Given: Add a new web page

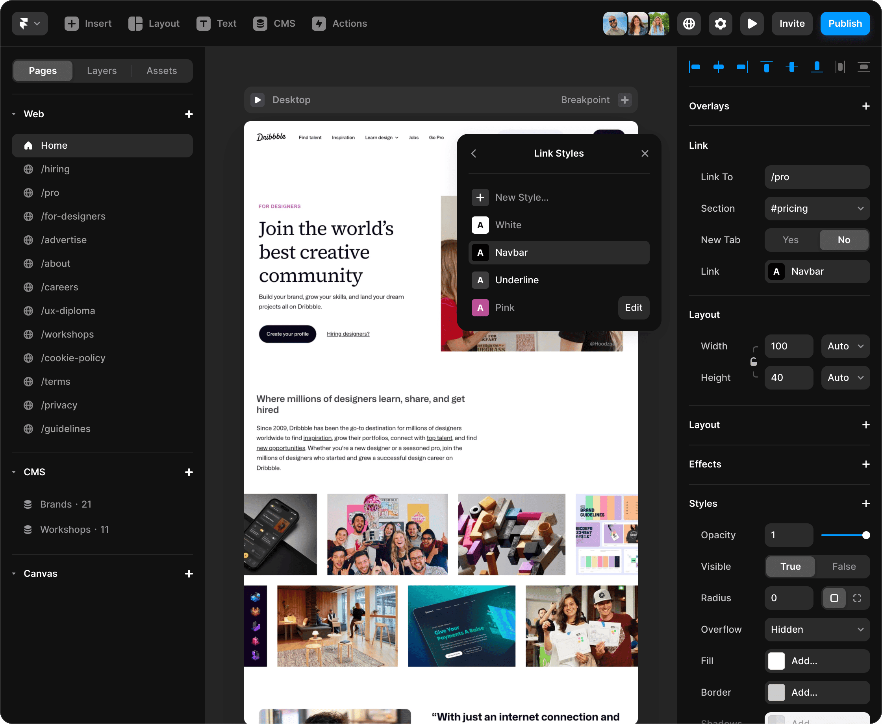Looking at the screenshot, I should tap(189, 114).
